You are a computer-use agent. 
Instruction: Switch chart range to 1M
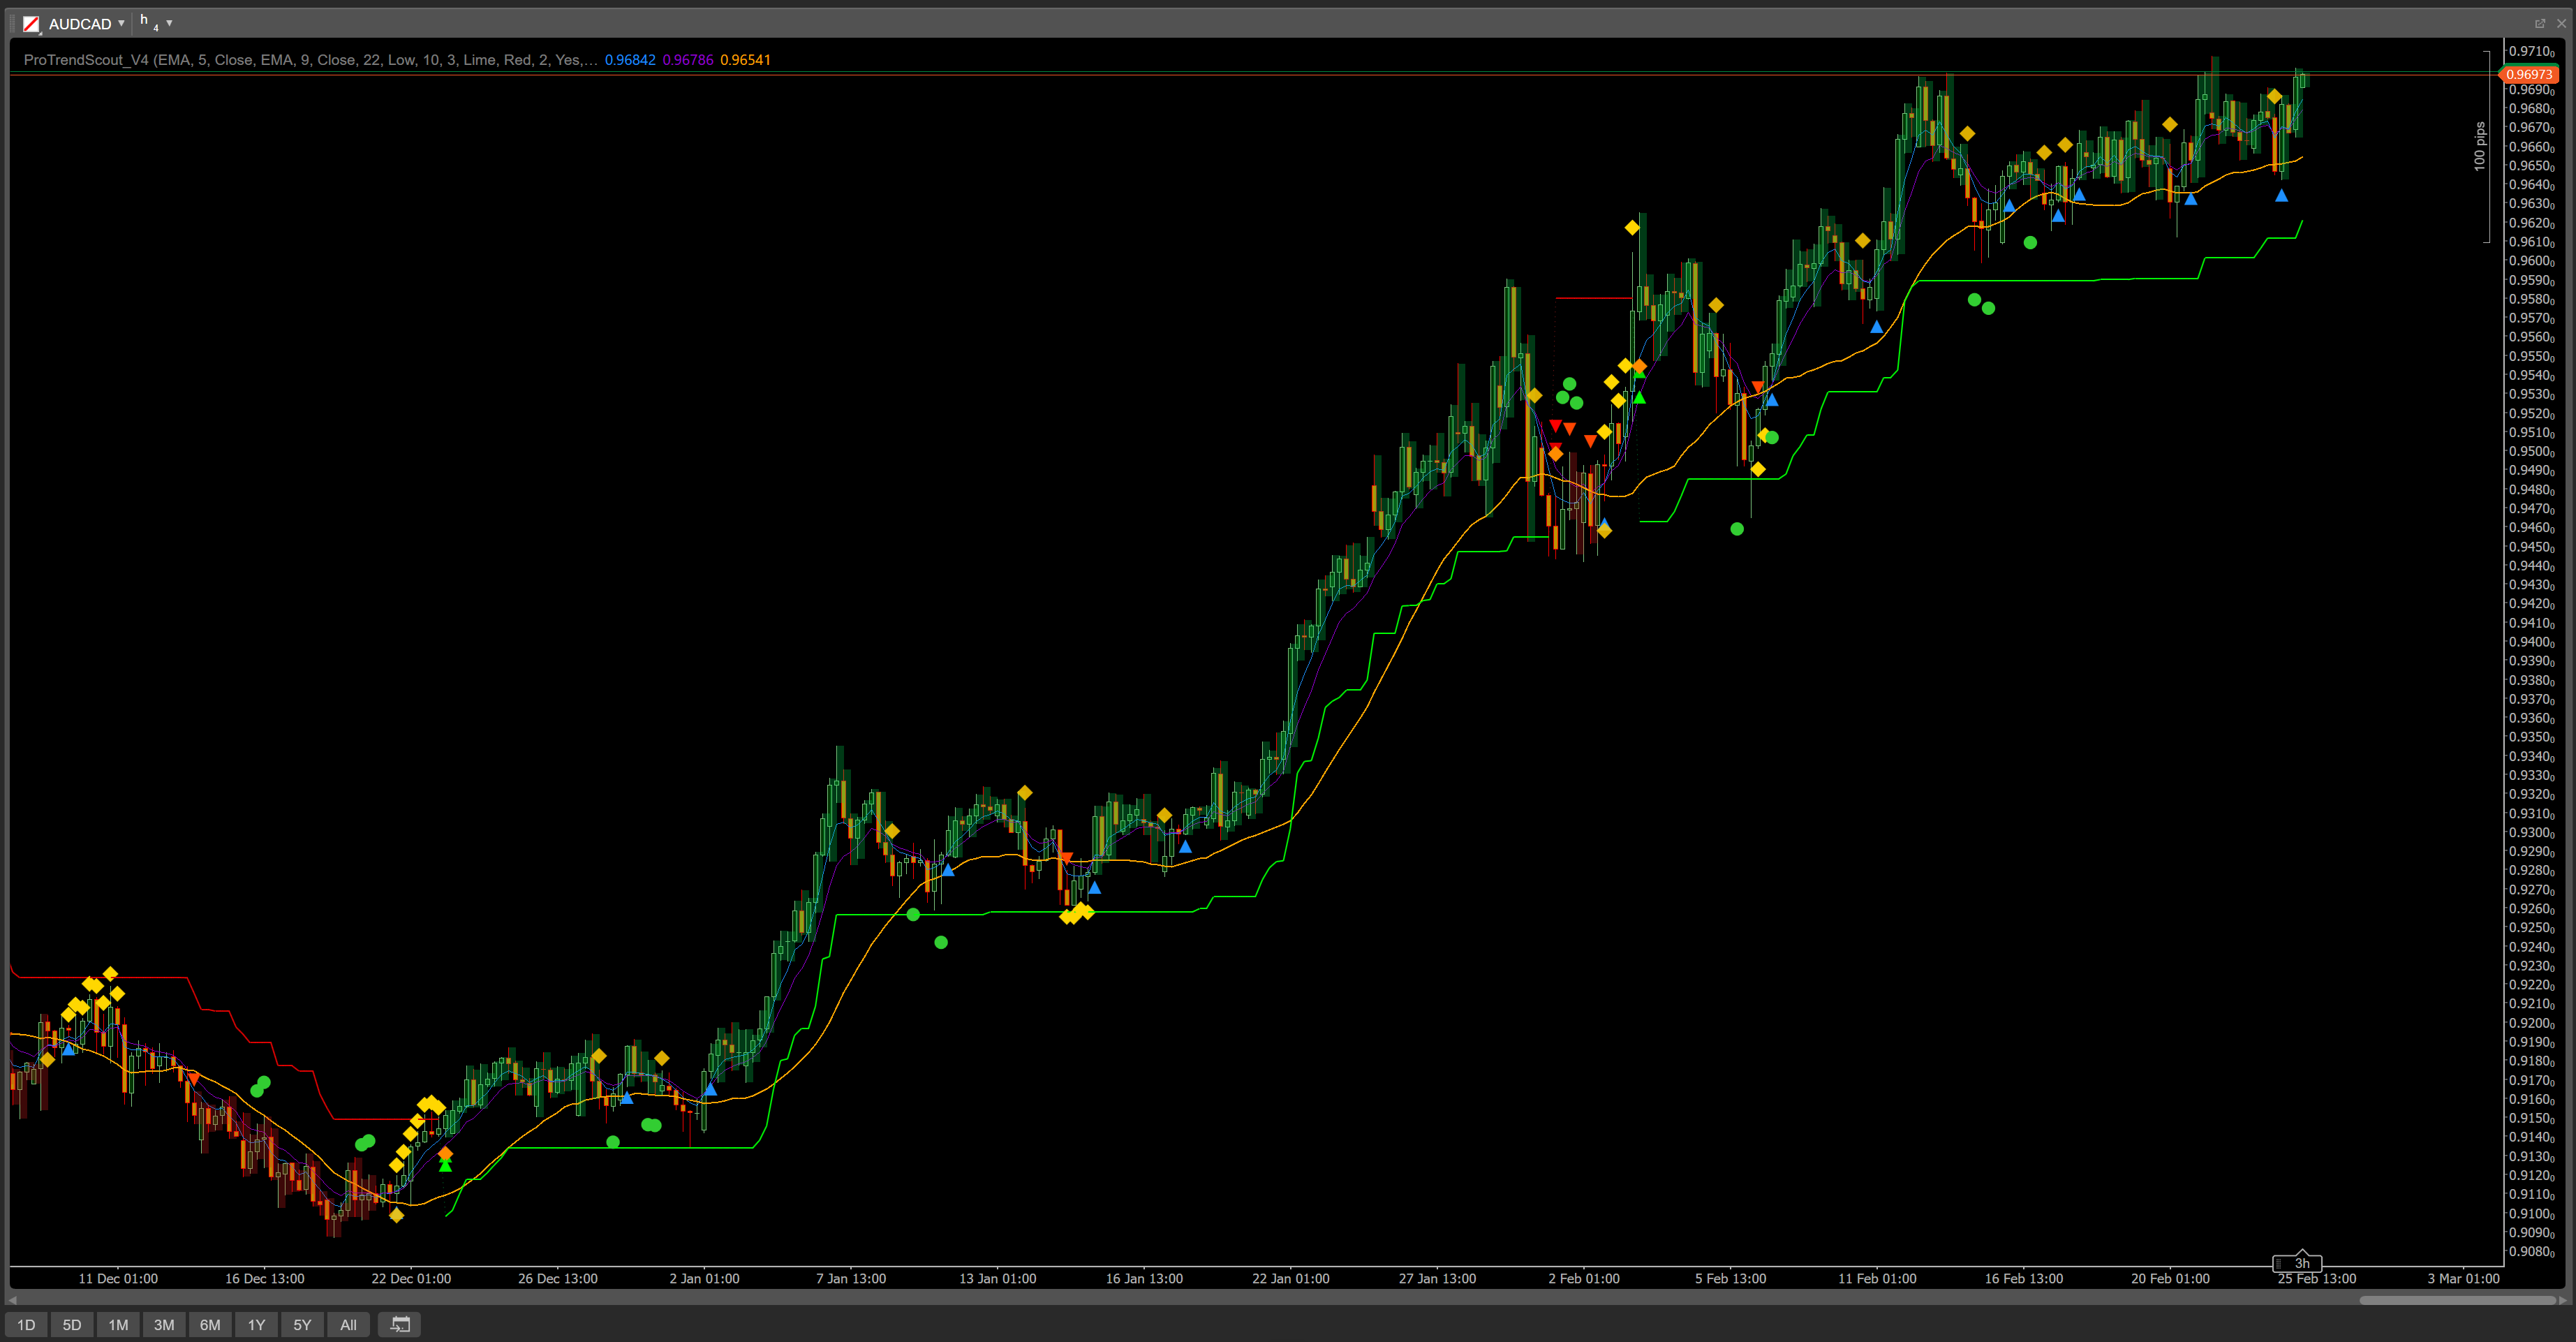coord(118,1324)
